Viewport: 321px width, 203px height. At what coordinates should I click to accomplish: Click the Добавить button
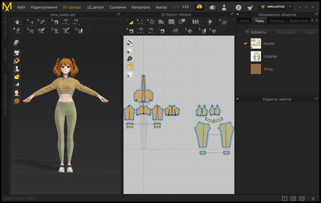tap(256, 32)
